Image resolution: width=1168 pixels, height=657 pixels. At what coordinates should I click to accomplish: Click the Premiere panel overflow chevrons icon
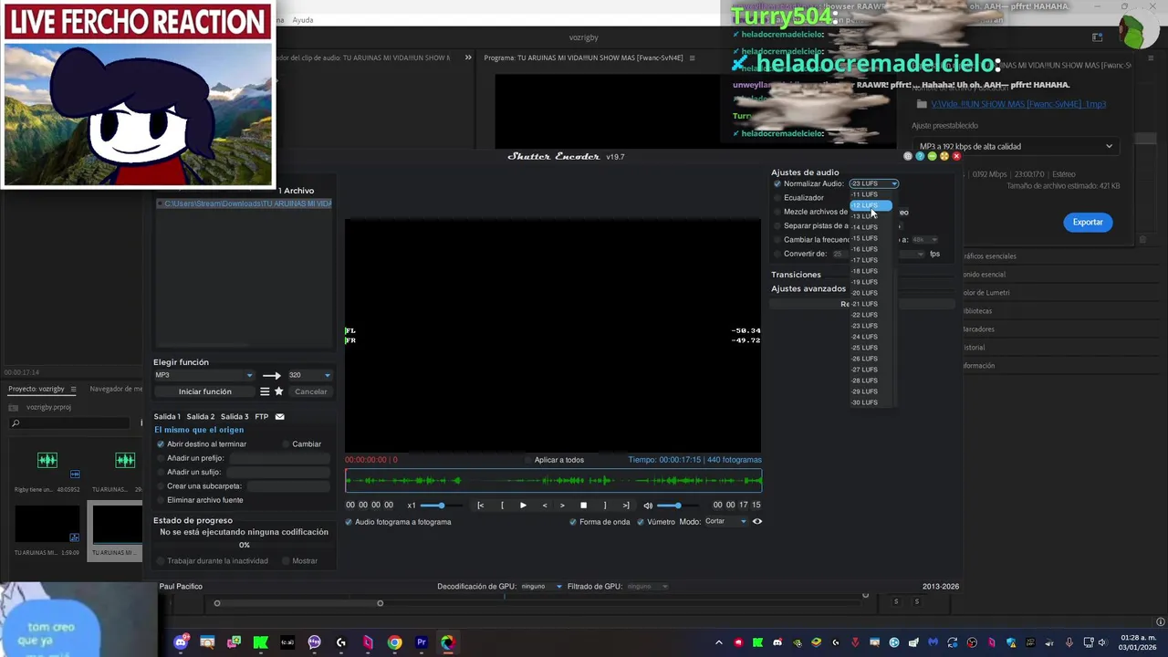tap(468, 57)
